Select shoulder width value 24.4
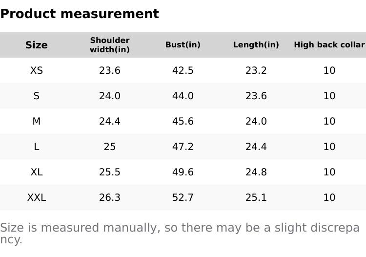366x257 pixels. [x=110, y=121]
